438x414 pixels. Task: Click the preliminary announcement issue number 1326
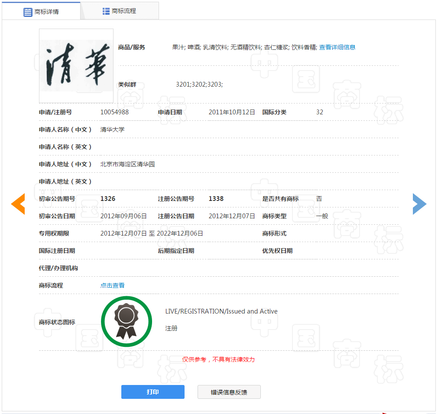coord(108,199)
